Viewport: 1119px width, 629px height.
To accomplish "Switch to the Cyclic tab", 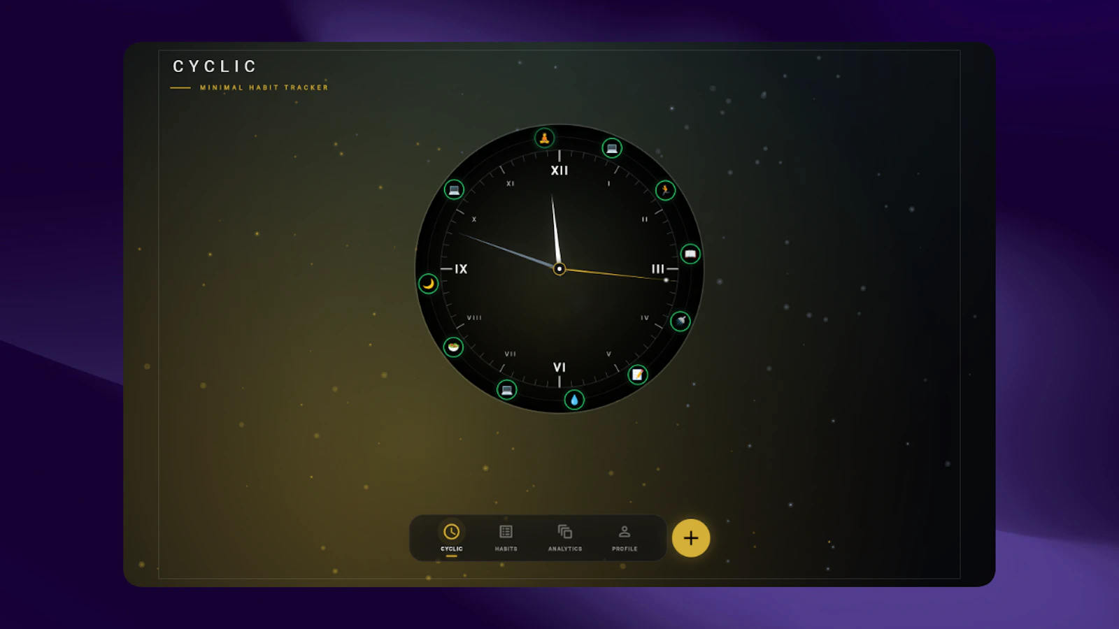I will pyautogui.click(x=452, y=537).
